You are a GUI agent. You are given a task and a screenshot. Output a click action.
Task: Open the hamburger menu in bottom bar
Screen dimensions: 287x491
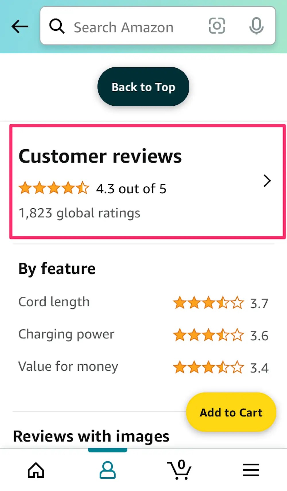pos(251,470)
